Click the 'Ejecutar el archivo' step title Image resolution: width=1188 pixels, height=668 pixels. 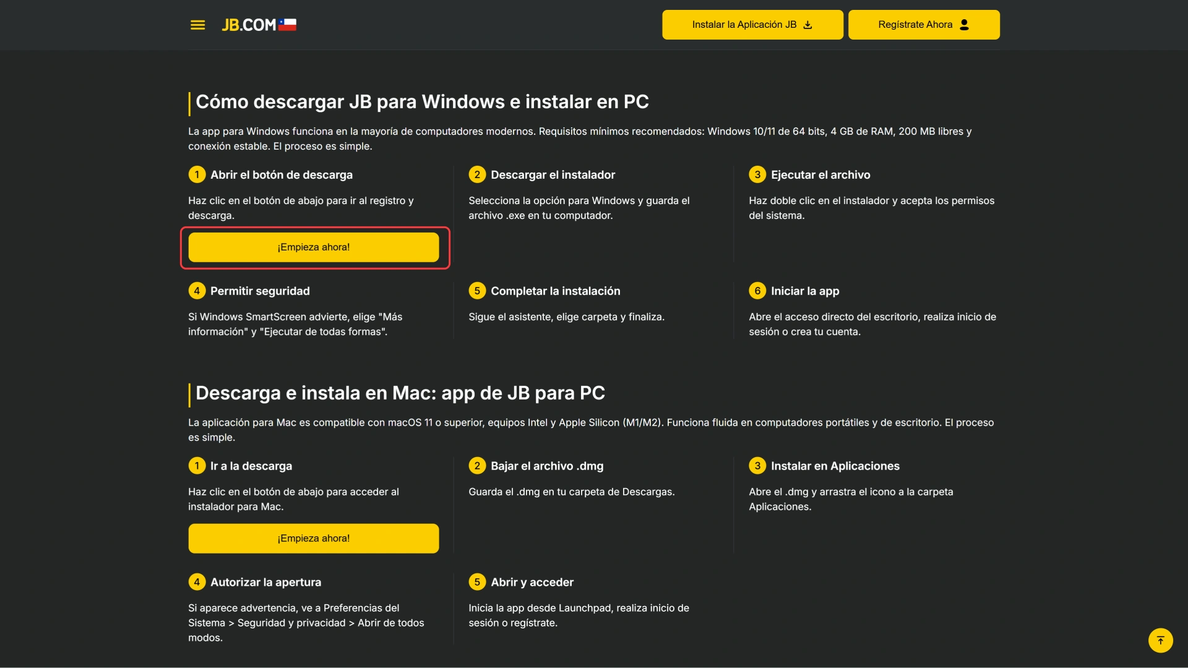coord(820,174)
